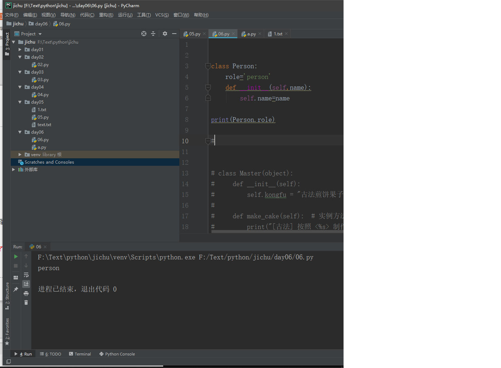Expand the day01 folder
This screenshot has height=368, width=501.
pyautogui.click(x=20, y=50)
